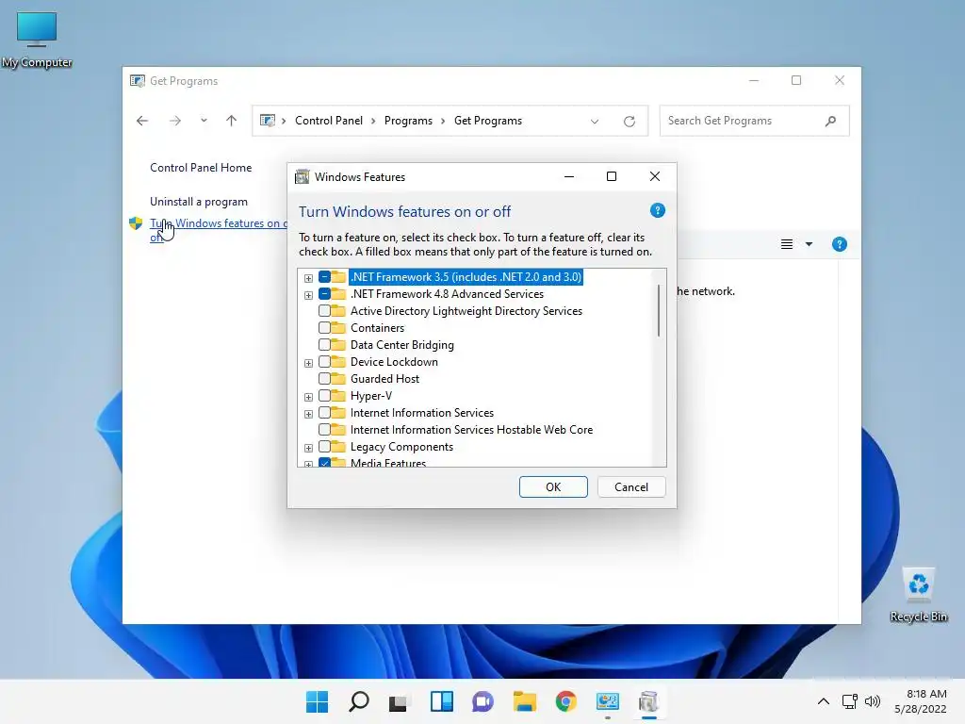Expand .NET Framework 3.5 tree node
This screenshot has width=965, height=724.
point(308,278)
